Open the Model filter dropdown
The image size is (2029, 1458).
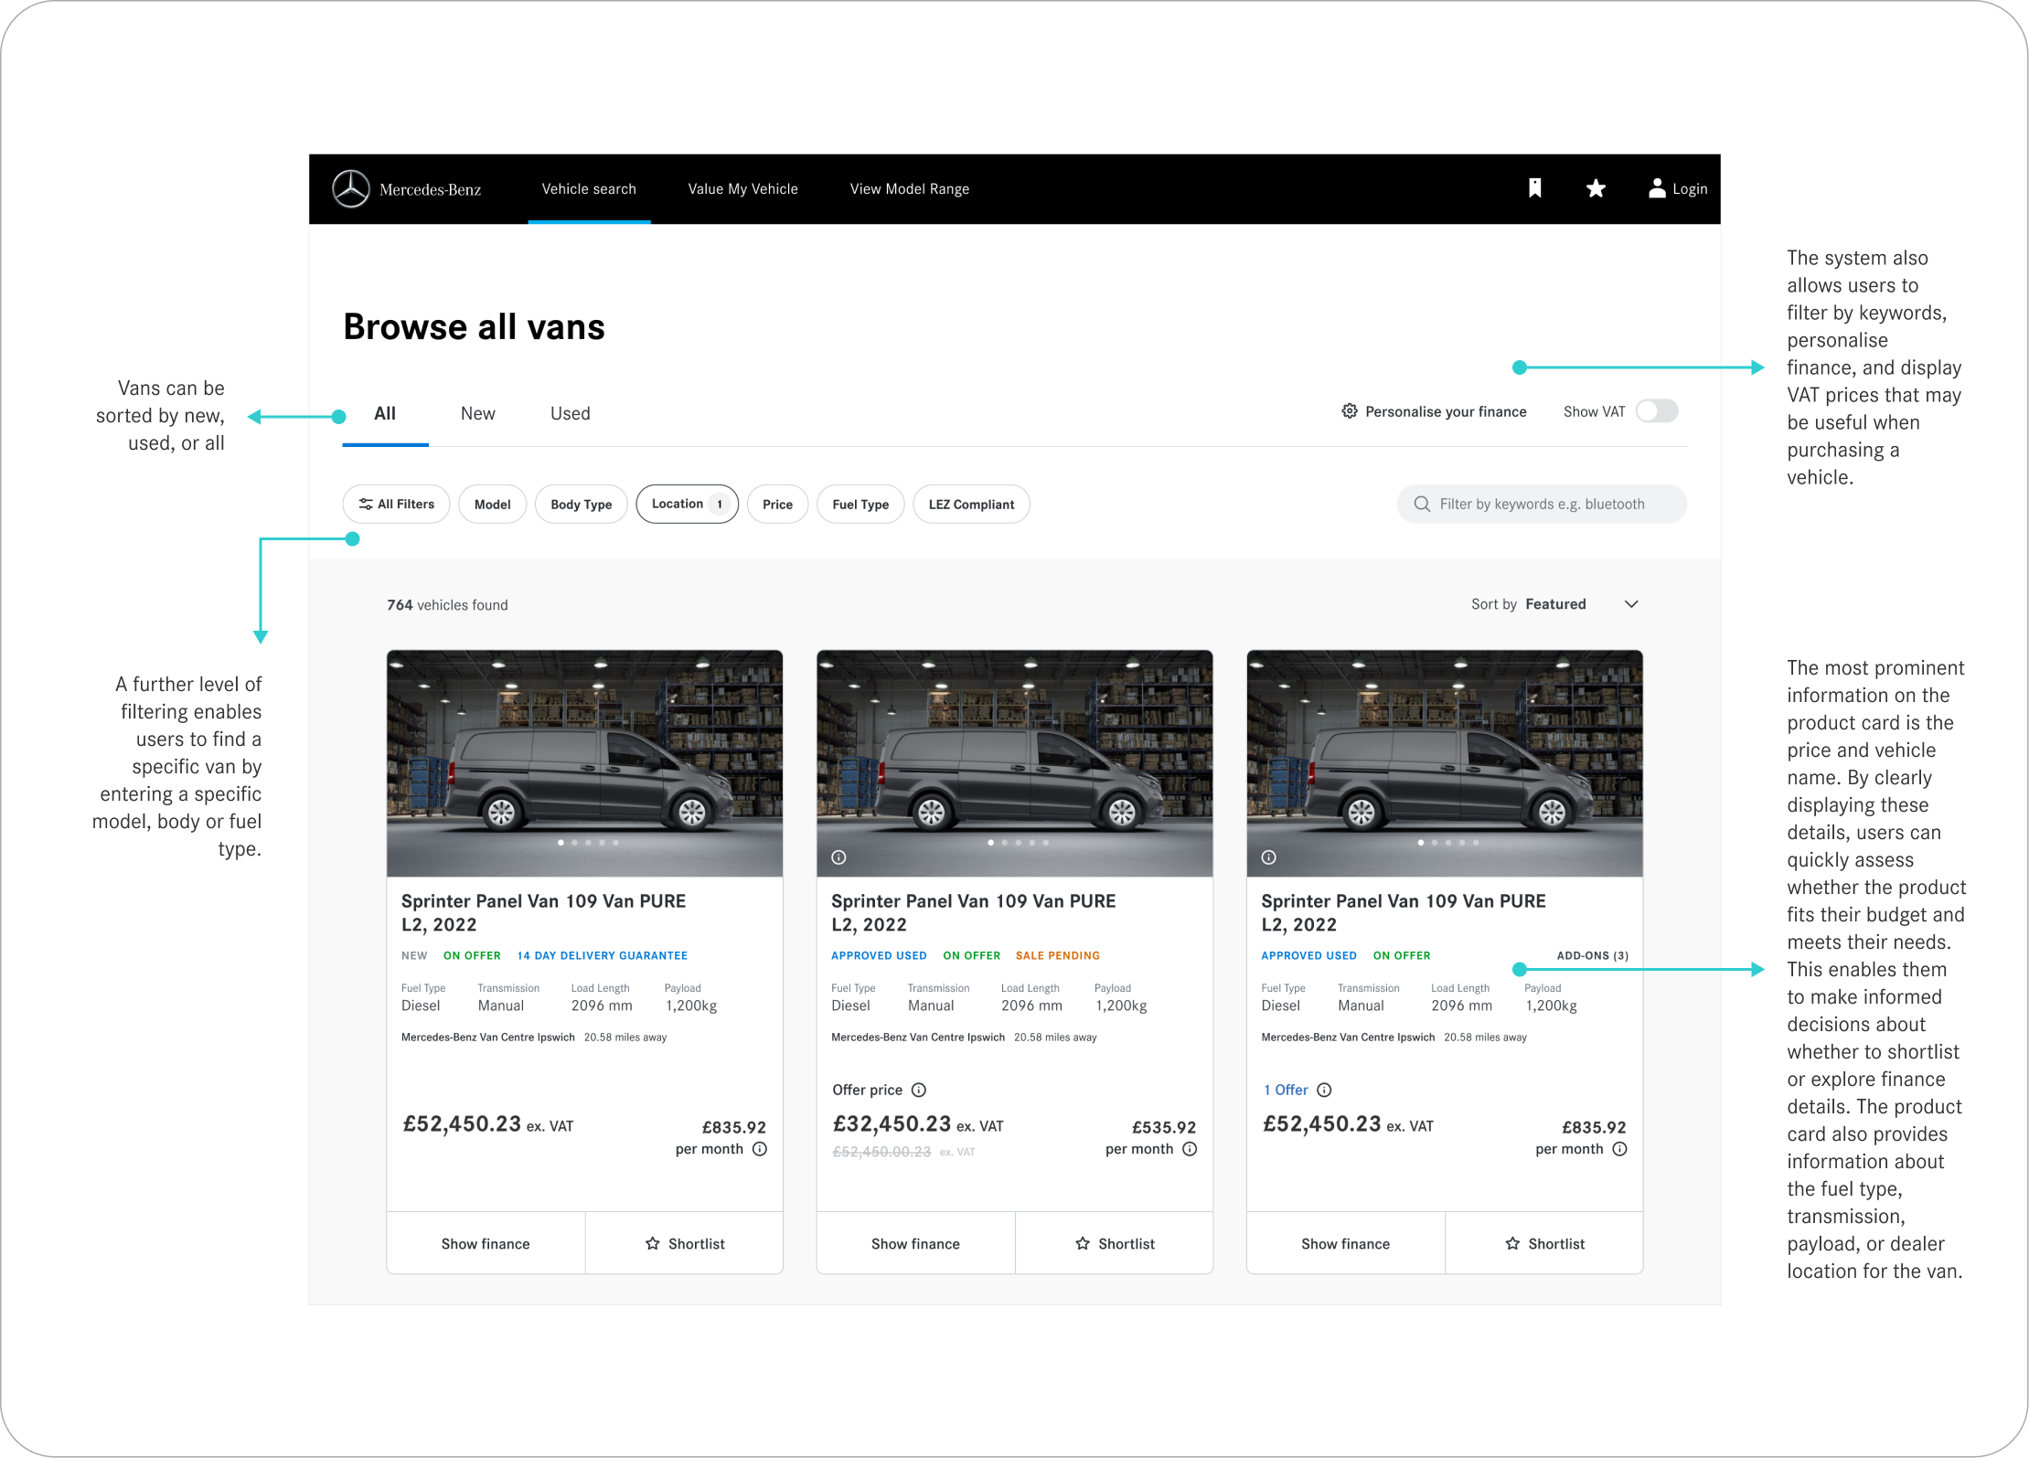pos(492,504)
